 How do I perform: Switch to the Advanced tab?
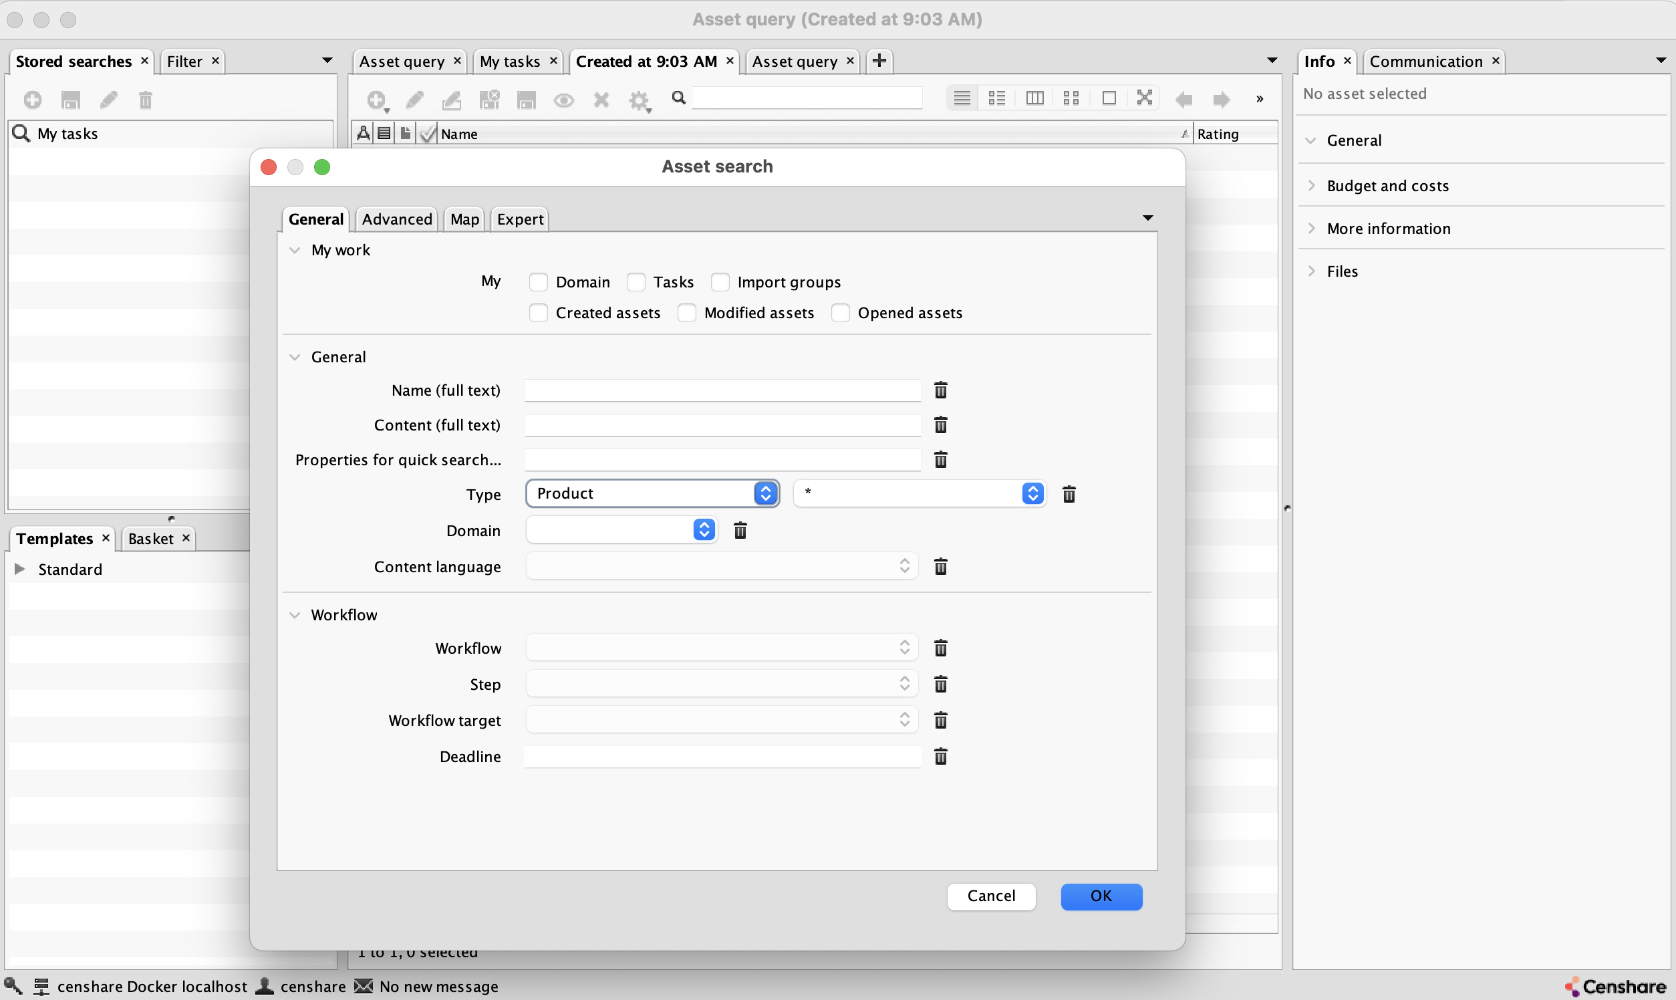396,219
